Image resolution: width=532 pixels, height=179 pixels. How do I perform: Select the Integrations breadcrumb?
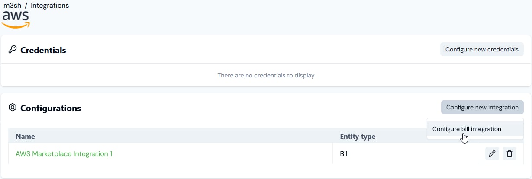pos(50,6)
